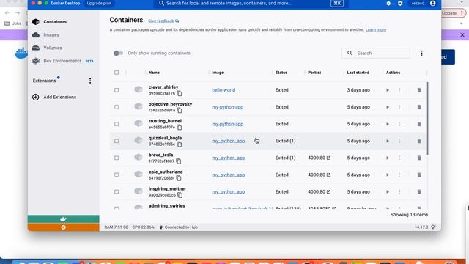This screenshot has width=469, height=264.
Task: Delete the clever_shirley container
Action: 419,90
